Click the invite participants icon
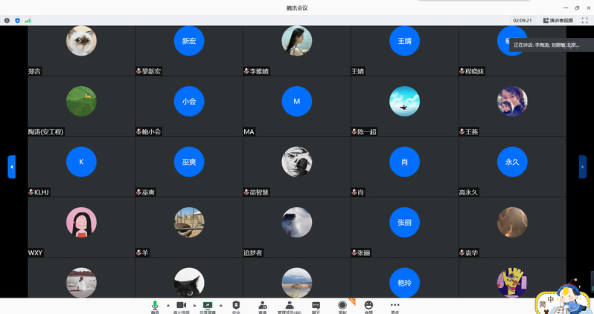This screenshot has height=314, width=594. coord(263,305)
